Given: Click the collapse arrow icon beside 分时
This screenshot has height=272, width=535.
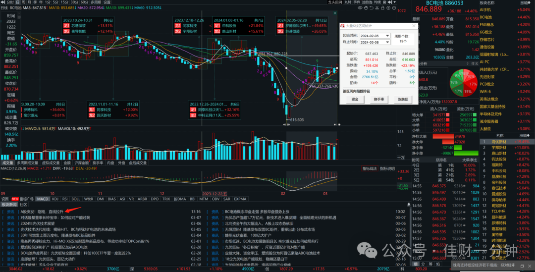Looking at the screenshot, I should click(3, 2).
